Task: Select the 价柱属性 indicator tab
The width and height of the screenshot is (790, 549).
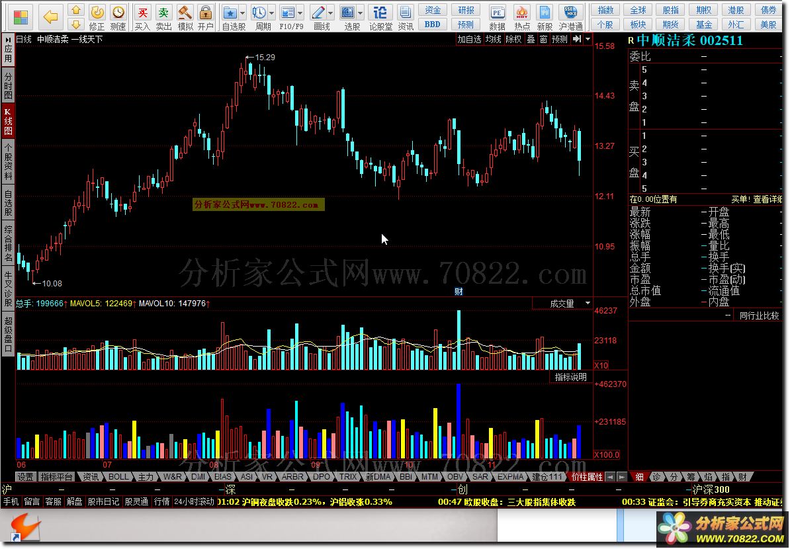Action: click(x=587, y=476)
